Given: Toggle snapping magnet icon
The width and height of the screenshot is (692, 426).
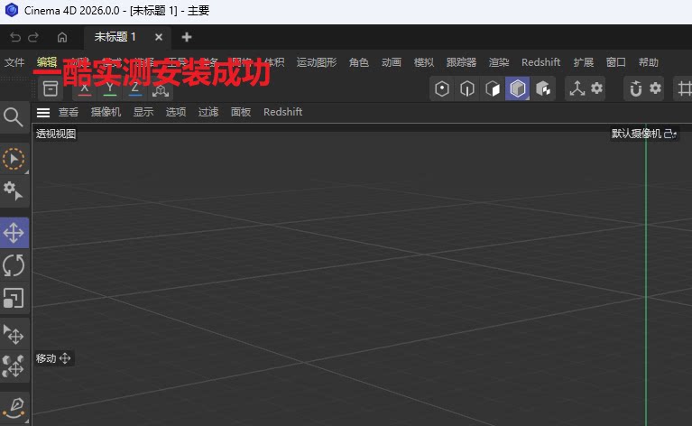Looking at the screenshot, I should pos(635,88).
